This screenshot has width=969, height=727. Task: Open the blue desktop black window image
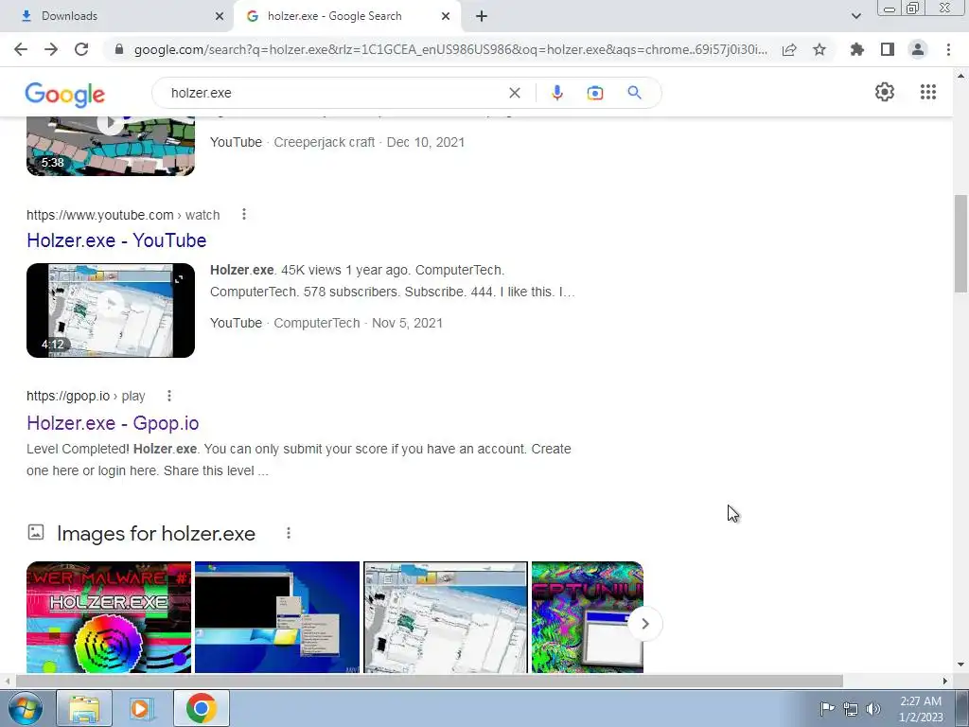click(277, 617)
